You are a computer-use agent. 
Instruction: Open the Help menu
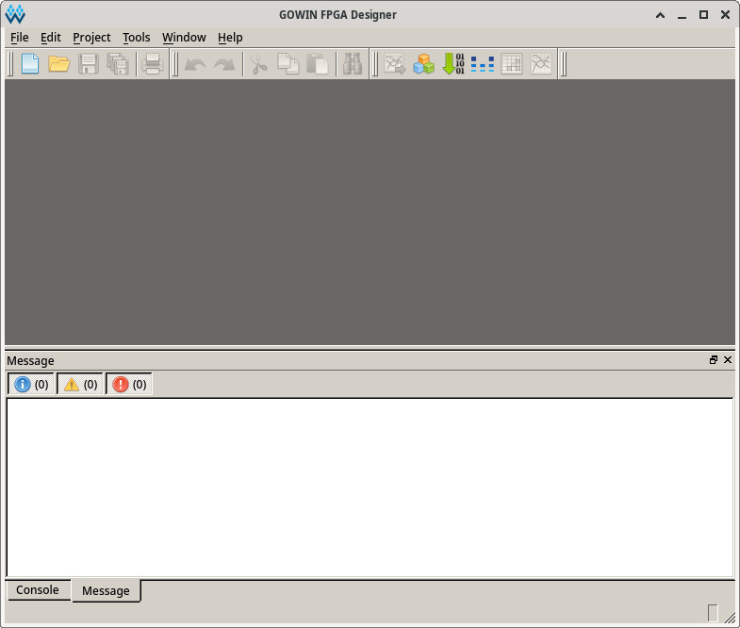(230, 38)
